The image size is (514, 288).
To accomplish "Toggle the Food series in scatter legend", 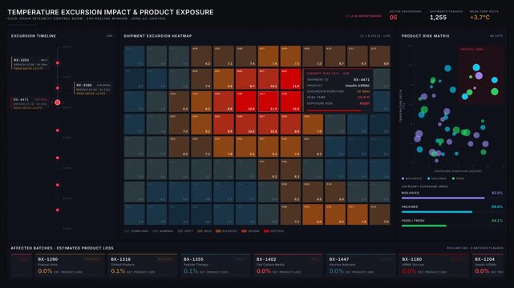I will (x=459, y=178).
